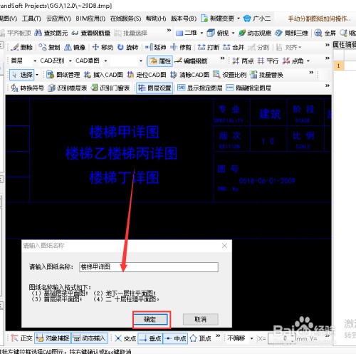Use the 合并 merge tool
Viewport: 356px width, 354px height.
tap(234, 47)
